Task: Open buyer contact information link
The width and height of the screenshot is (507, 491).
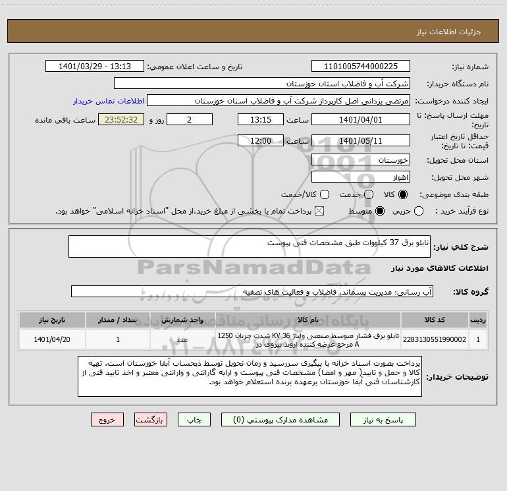Action: tap(109, 101)
